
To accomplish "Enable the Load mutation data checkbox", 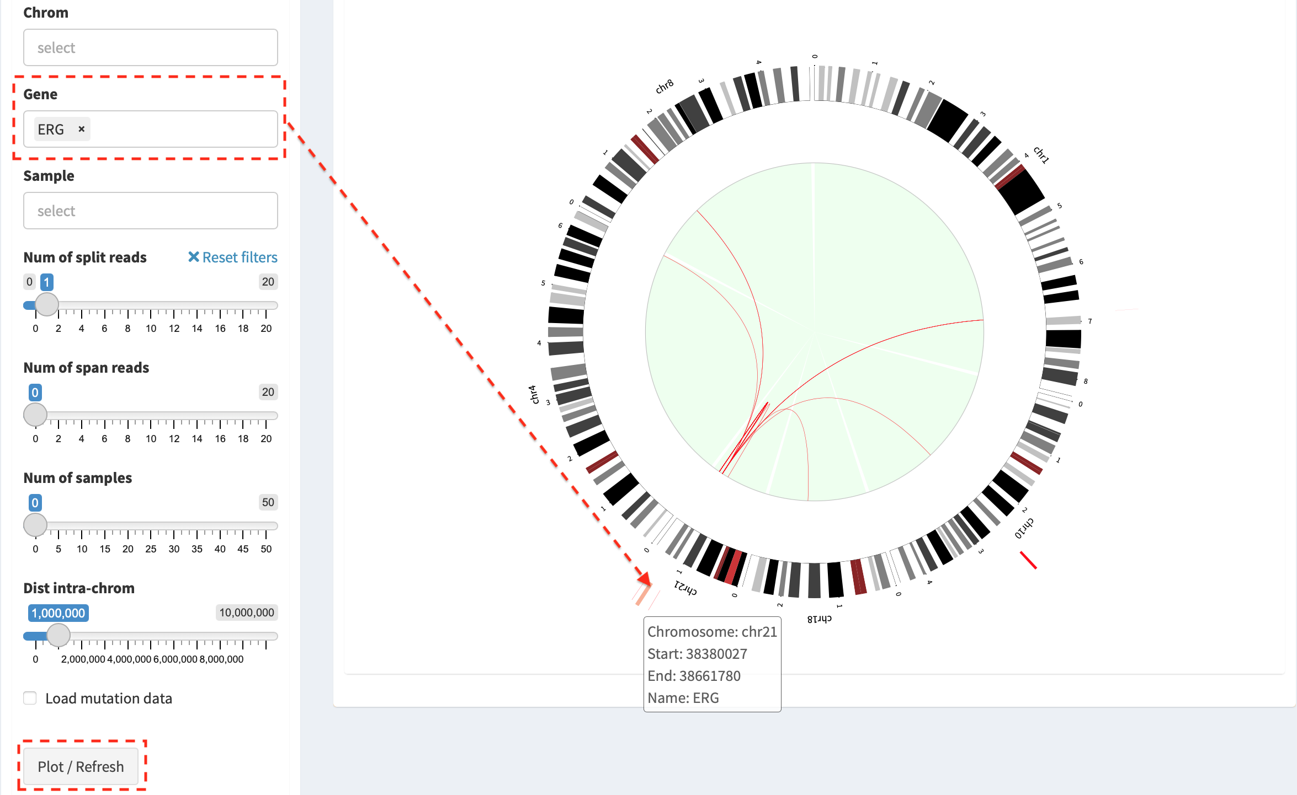I will (30, 698).
